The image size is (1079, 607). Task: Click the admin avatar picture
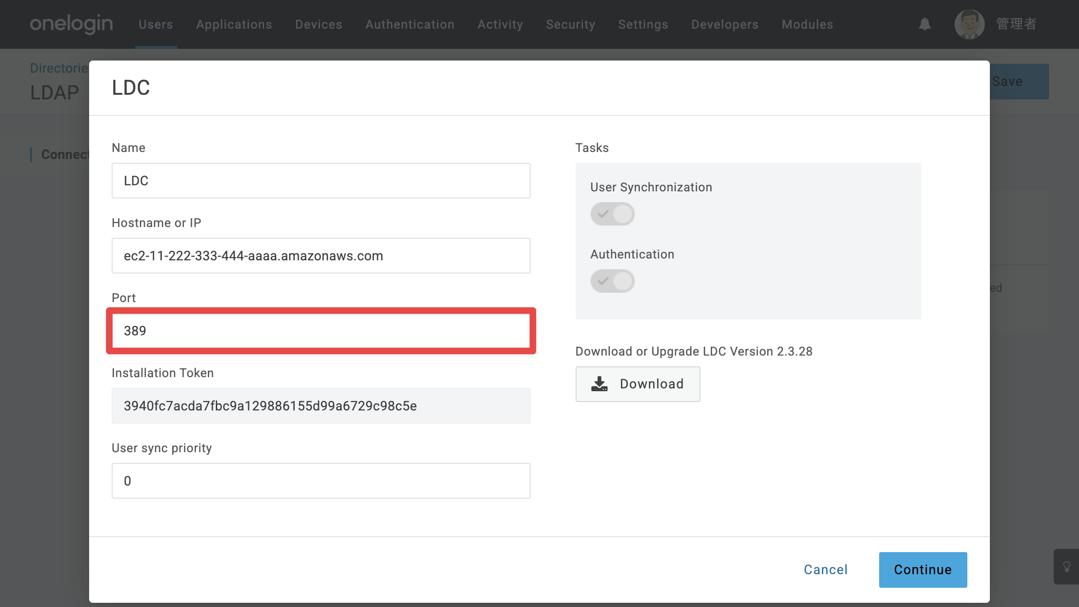point(969,24)
